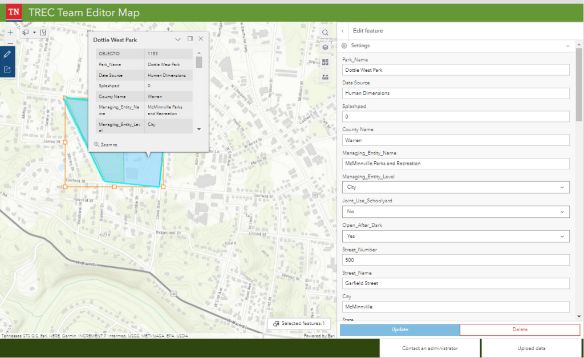Click the Street_Name input field
Viewport: 584px width, 358px height.
[x=456, y=283]
